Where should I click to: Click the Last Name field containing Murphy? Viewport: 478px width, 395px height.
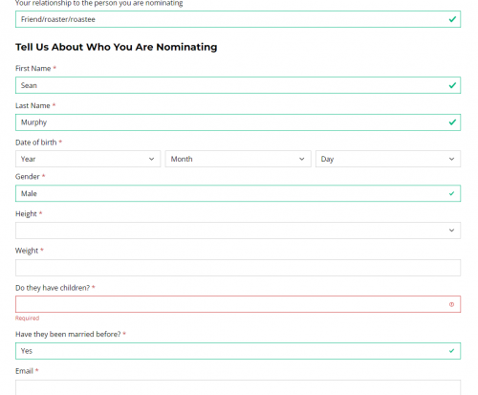coord(238,122)
